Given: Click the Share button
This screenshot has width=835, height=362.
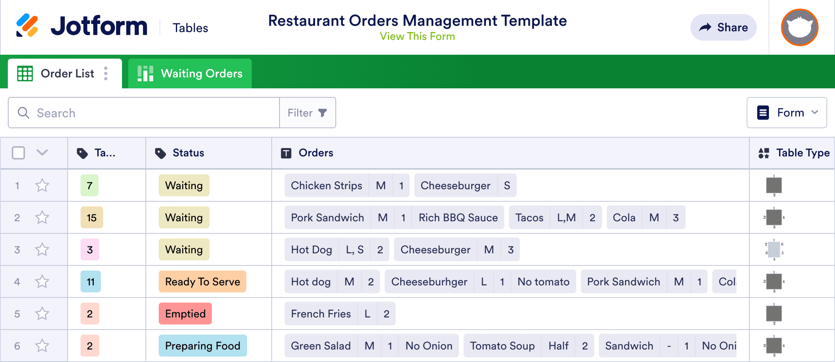Looking at the screenshot, I should point(723,27).
